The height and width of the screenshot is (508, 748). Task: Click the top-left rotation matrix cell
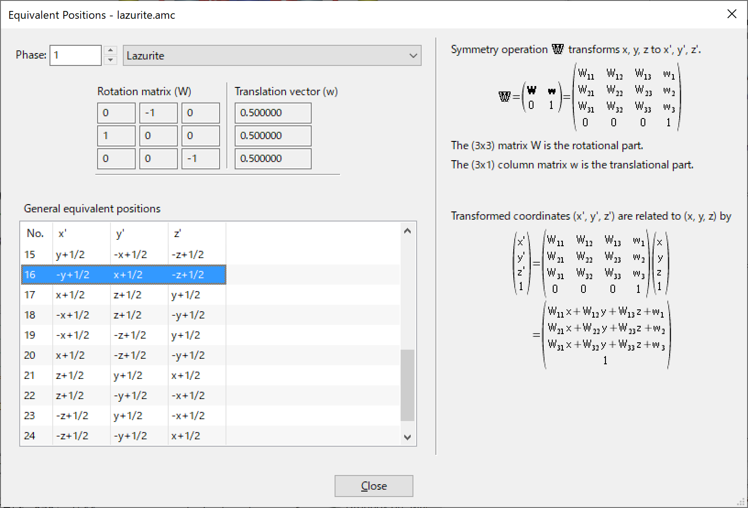coord(116,113)
